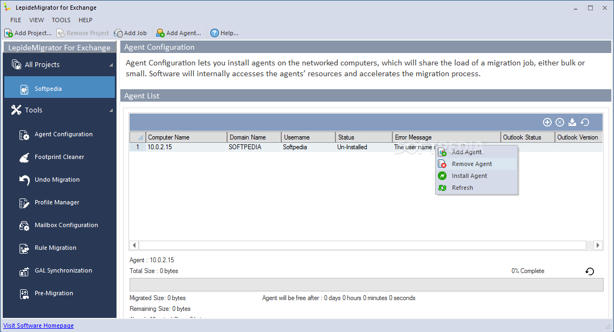The height and width of the screenshot is (332, 614).
Task: Sort by Outlook Version column header
Action: tap(579, 137)
